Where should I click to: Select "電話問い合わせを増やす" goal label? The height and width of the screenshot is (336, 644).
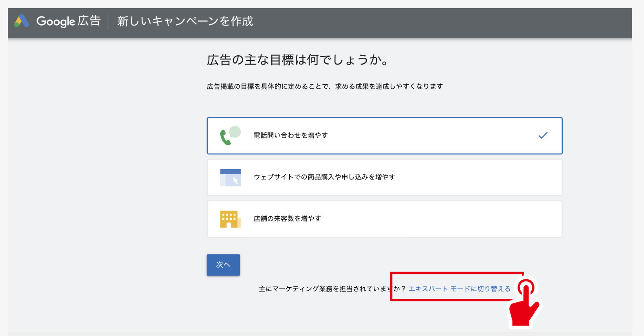(x=290, y=135)
